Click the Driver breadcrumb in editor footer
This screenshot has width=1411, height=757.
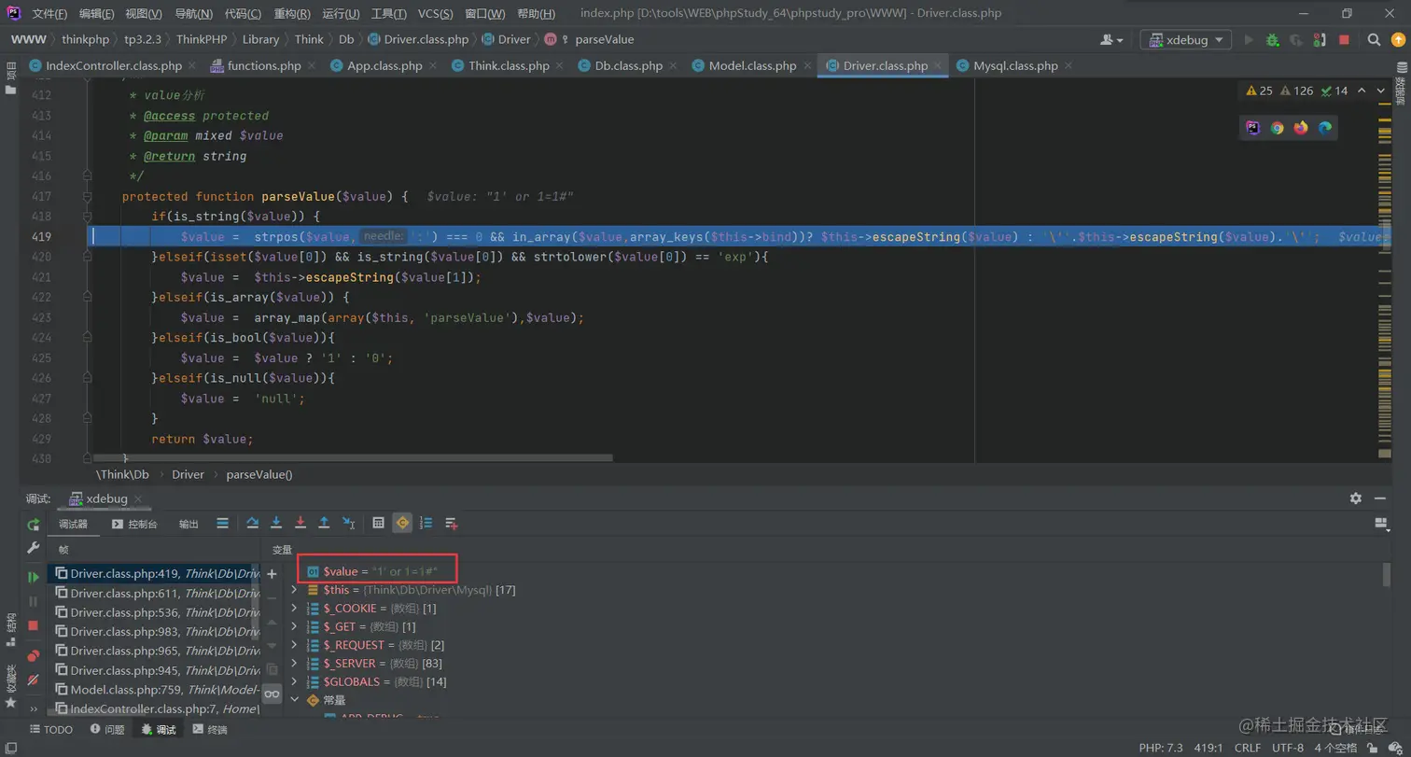(188, 474)
